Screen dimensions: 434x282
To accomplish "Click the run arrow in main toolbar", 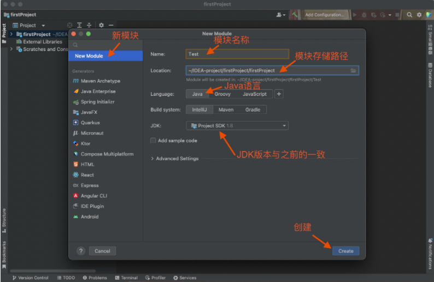I will (x=355, y=15).
